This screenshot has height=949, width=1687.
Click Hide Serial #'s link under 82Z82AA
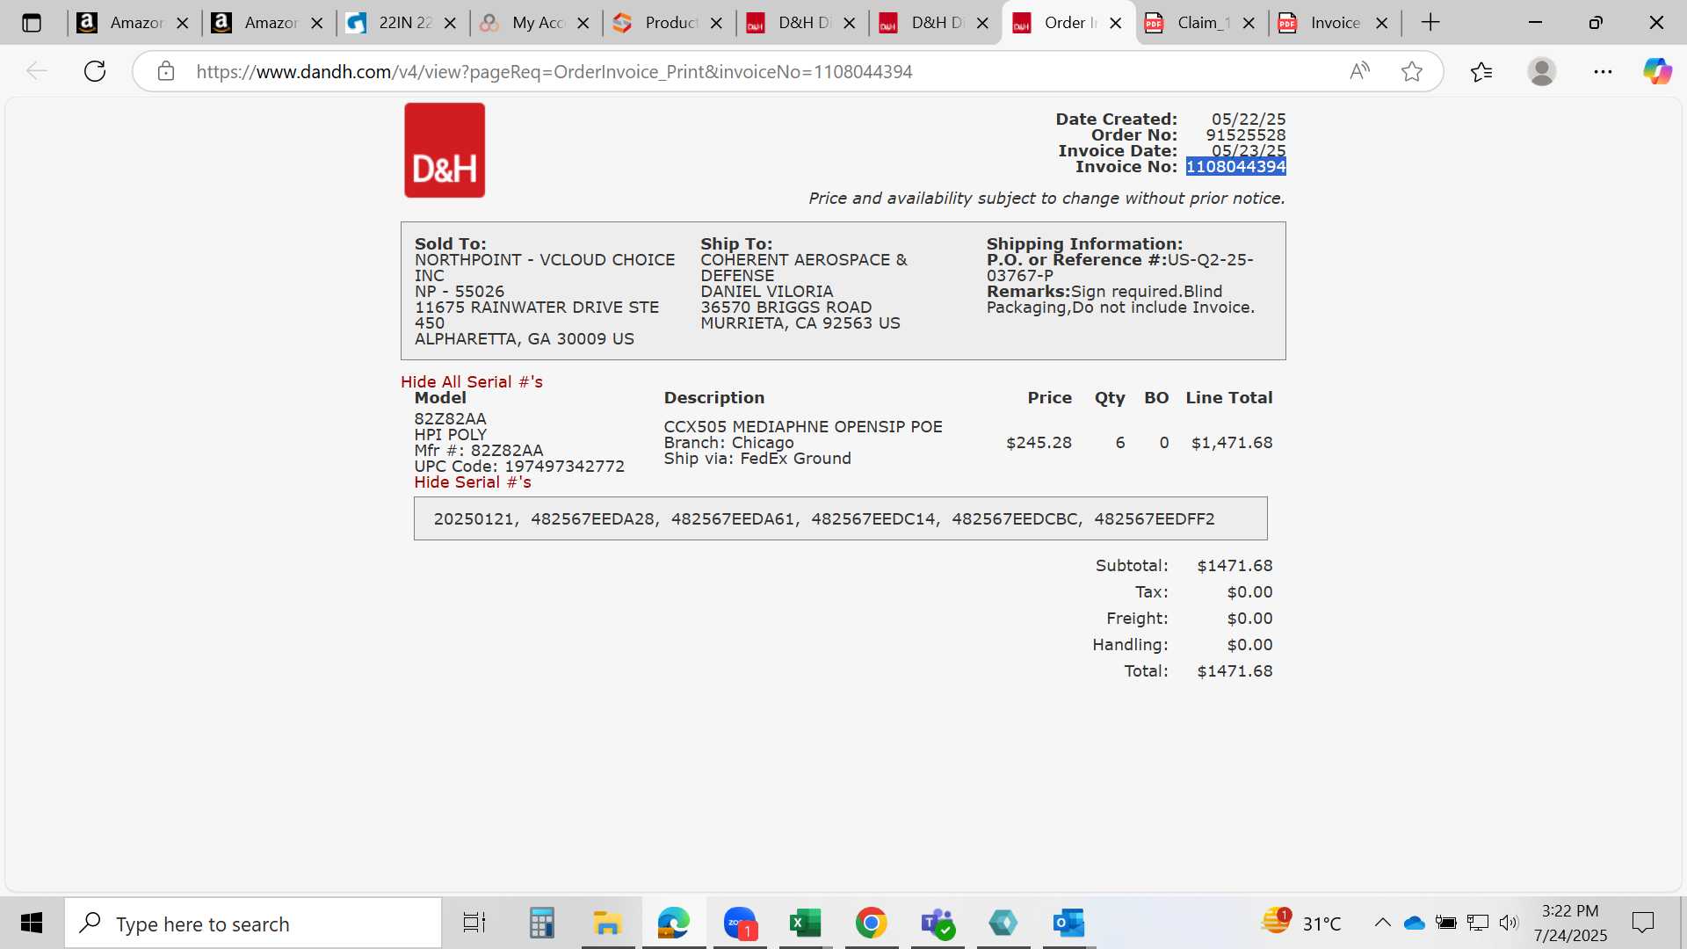click(473, 482)
